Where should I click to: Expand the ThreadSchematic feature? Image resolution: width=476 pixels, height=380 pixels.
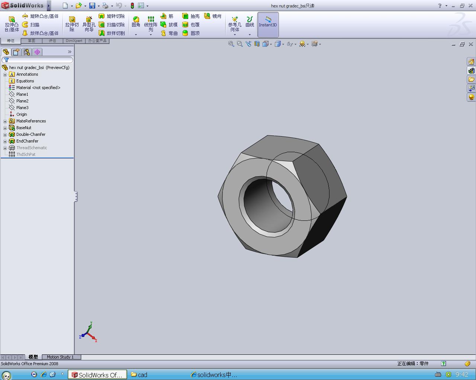tap(5, 148)
